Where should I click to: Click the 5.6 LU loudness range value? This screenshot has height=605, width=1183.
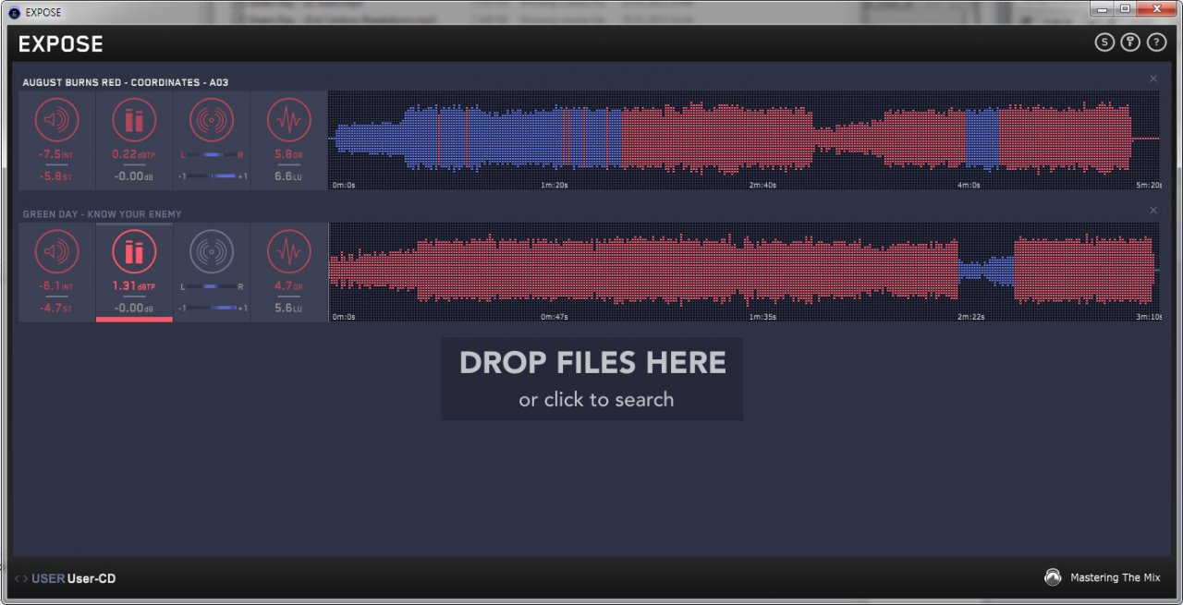pos(289,308)
